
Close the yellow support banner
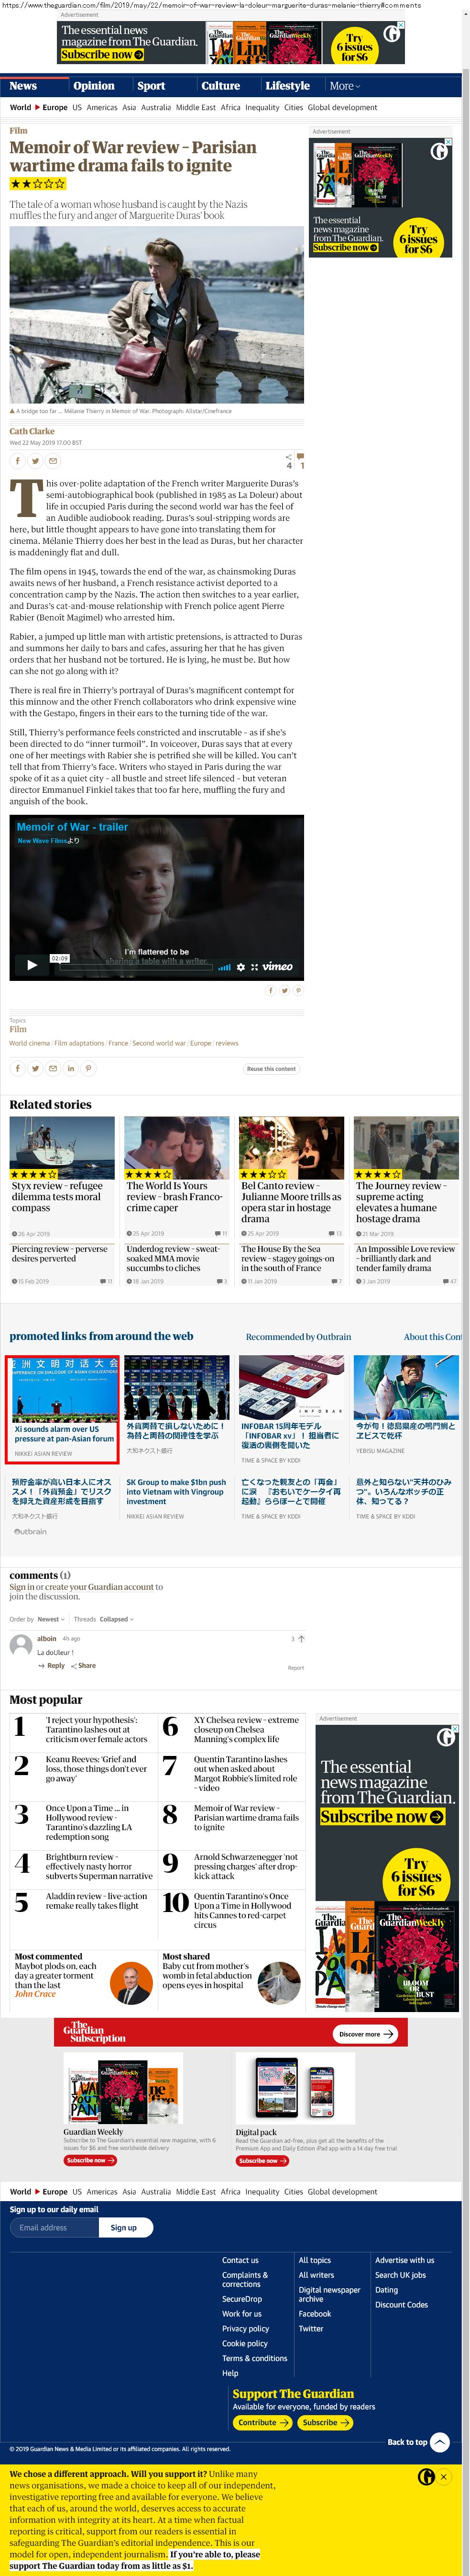444,2477
